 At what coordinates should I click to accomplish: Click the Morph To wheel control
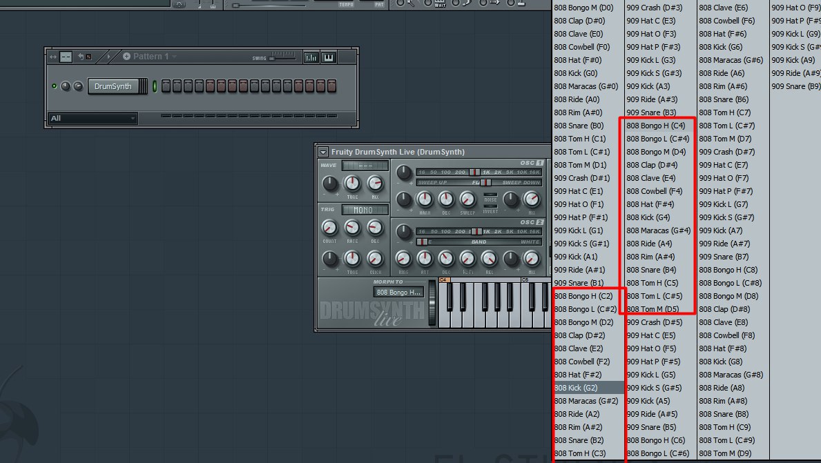pyautogui.click(x=432, y=303)
